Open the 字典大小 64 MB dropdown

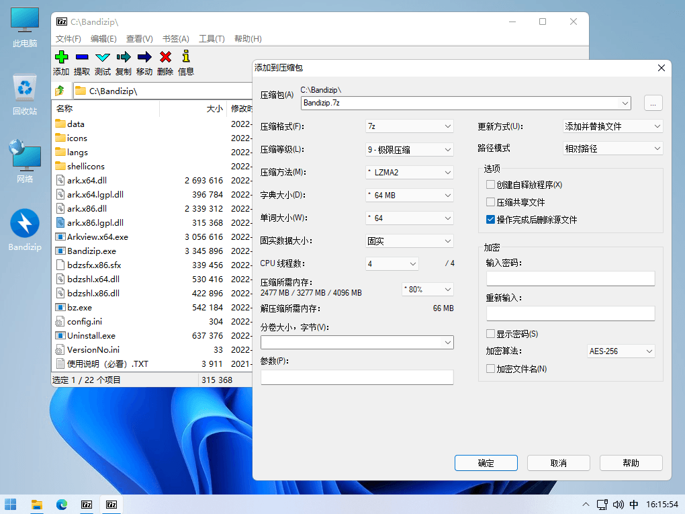click(x=410, y=195)
